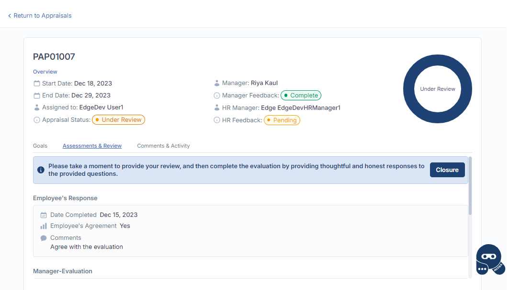
Task: Click the Date Completed calendar icon
Action: click(44, 215)
